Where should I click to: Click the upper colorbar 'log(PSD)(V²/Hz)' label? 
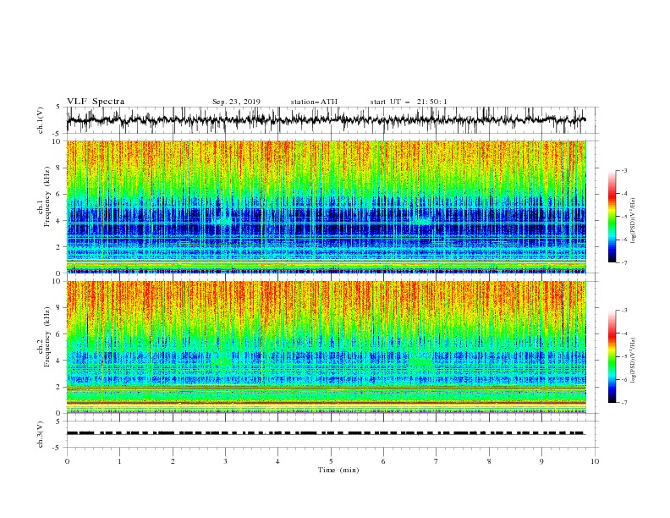tap(634, 221)
